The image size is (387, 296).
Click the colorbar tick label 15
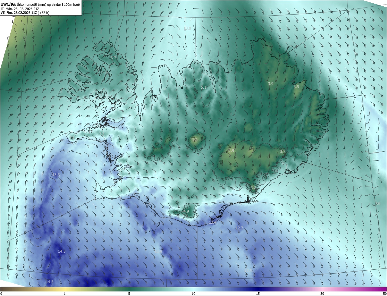258,294
